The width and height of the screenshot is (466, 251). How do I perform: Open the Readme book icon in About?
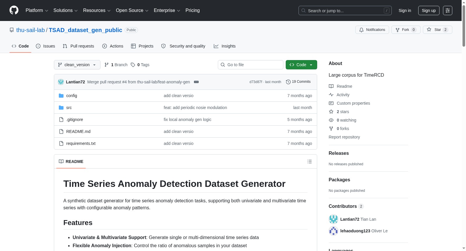click(331, 86)
